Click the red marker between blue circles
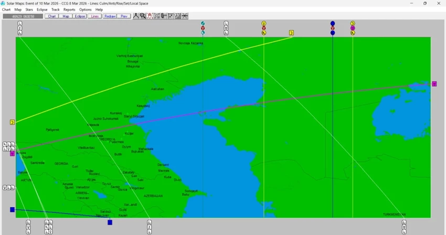Image resolution: width=446 pixels, height=235 pixels. pos(333,28)
